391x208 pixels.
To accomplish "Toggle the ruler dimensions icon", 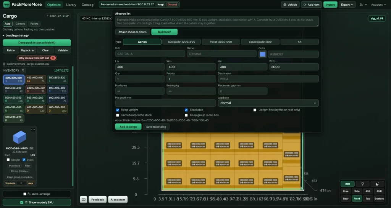I will click(347, 184).
